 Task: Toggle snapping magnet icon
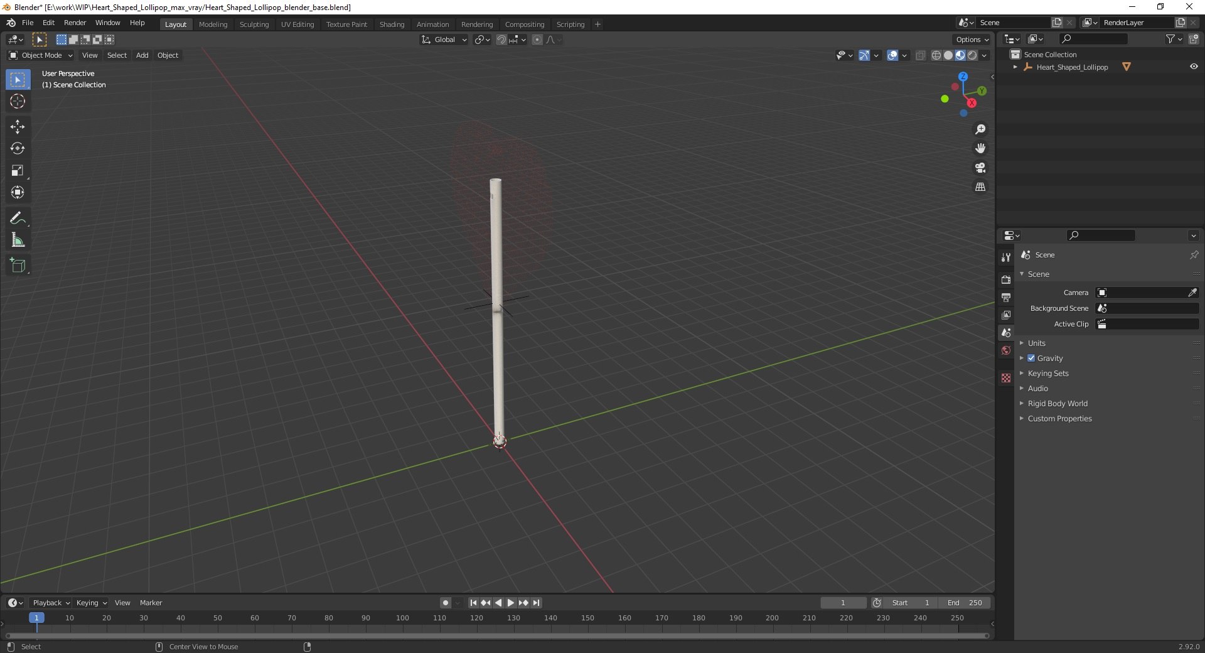click(x=501, y=40)
